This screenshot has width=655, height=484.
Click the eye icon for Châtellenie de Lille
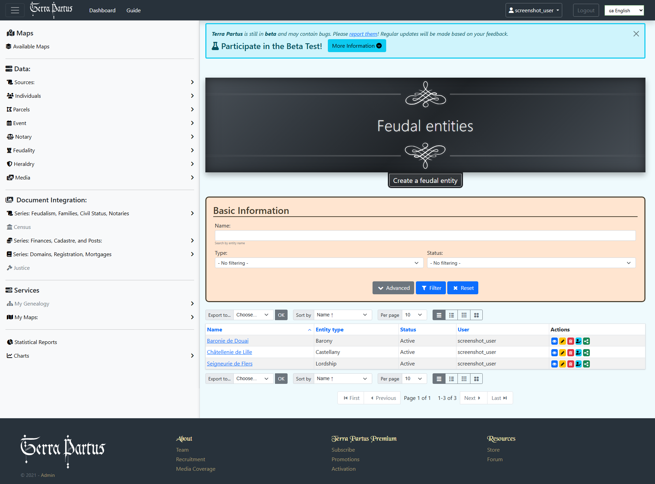click(554, 353)
